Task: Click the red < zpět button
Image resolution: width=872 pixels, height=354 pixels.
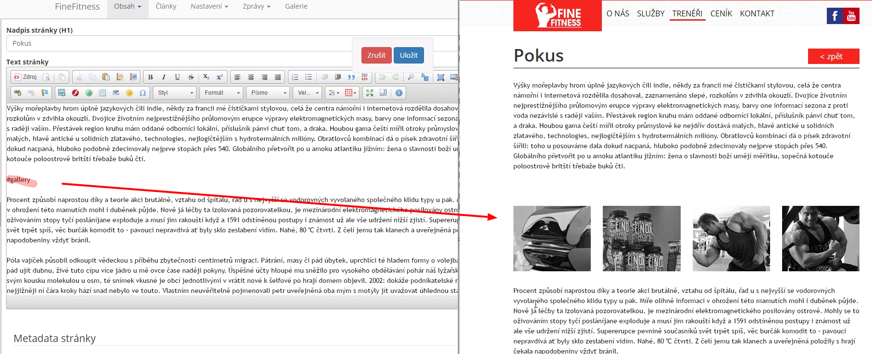Action: coord(834,56)
